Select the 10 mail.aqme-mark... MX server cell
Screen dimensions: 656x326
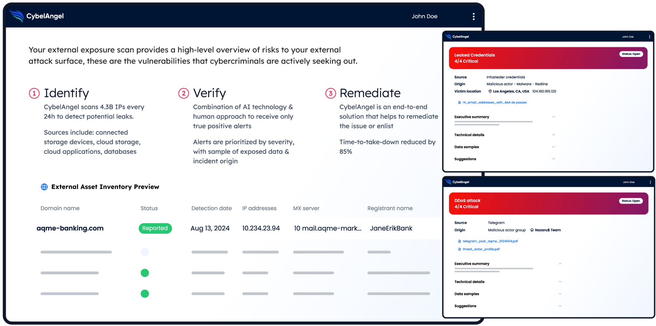coord(328,228)
